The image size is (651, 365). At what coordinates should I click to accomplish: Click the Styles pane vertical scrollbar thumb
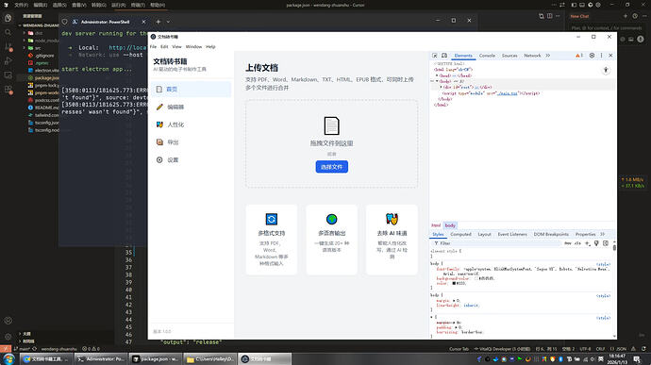tap(614, 247)
